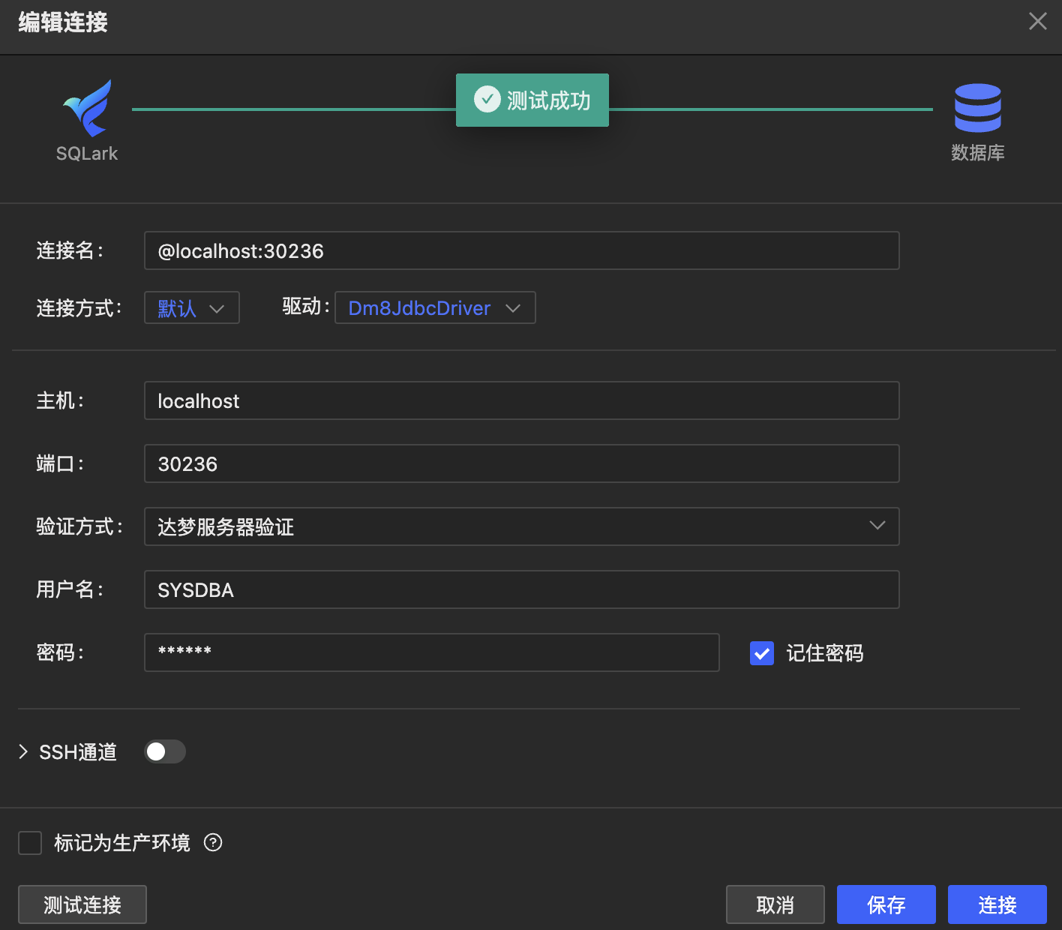Image resolution: width=1062 pixels, height=930 pixels.
Task: Click the SQLark bird logo icon
Action: [x=88, y=109]
